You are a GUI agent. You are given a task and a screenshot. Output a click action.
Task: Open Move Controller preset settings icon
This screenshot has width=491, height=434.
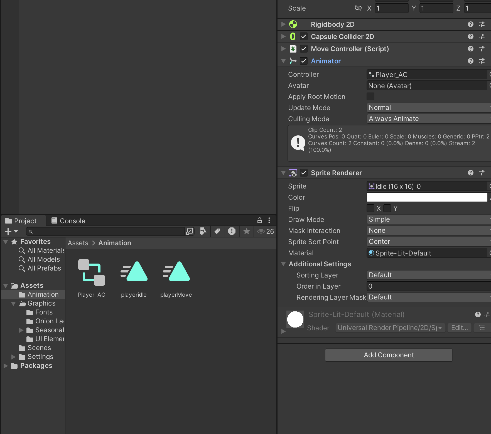tap(482, 49)
